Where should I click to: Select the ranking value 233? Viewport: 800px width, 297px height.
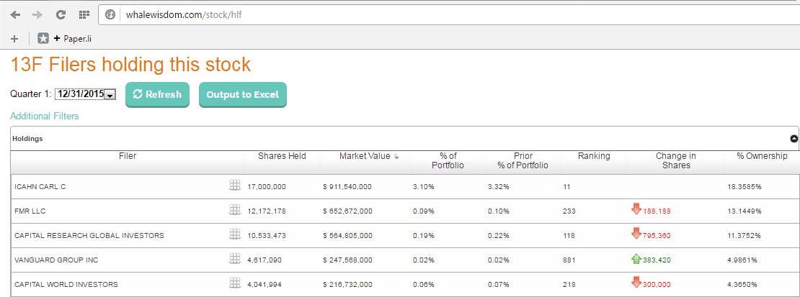(569, 211)
